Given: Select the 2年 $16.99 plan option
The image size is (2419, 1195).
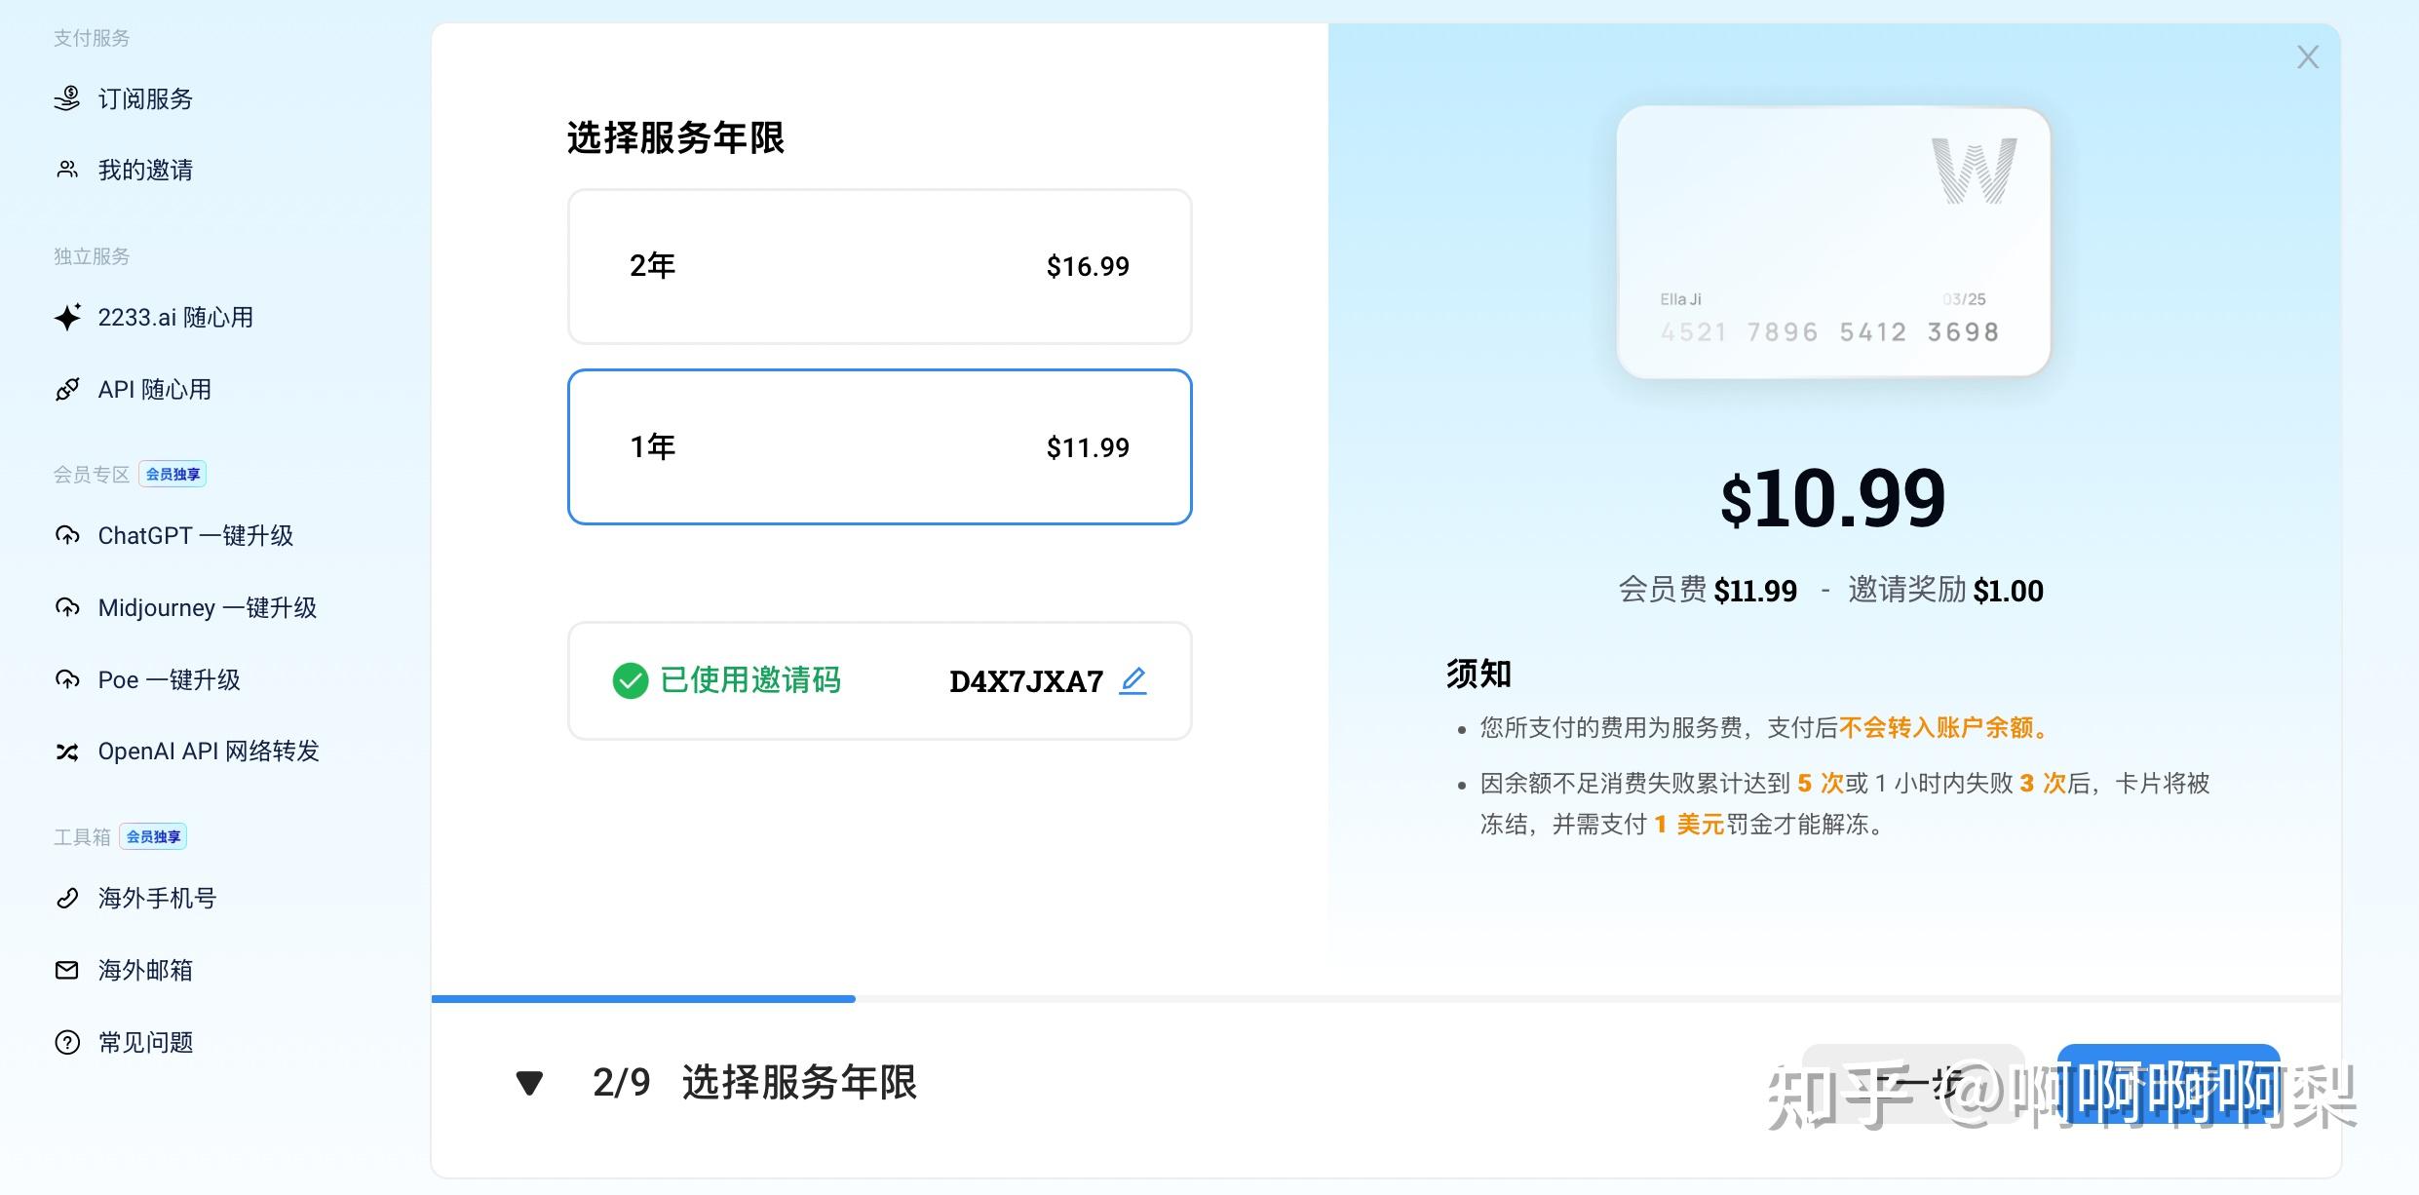Looking at the screenshot, I should 879,266.
